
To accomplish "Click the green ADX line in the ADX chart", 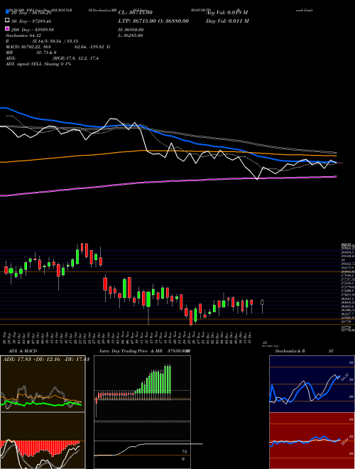I will pyautogui.click(x=42, y=404).
